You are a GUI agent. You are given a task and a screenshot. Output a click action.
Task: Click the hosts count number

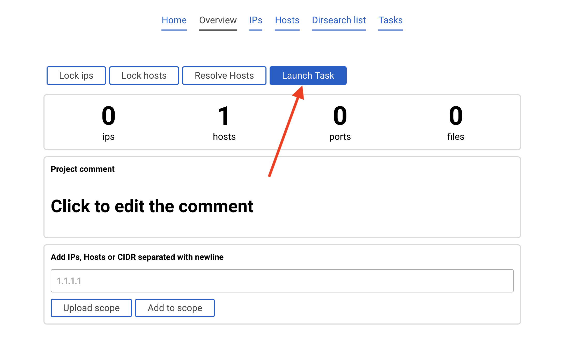pos(224,116)
